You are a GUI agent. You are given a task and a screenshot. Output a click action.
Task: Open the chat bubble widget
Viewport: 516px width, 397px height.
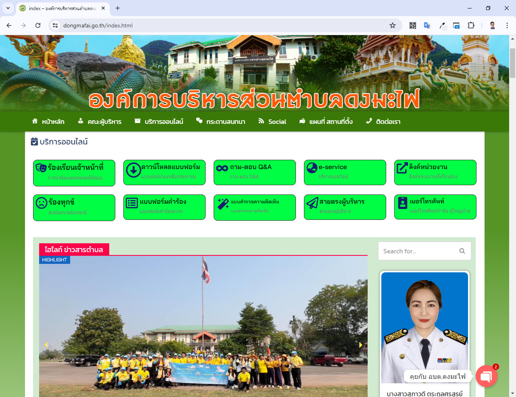[x=486, y=376]
